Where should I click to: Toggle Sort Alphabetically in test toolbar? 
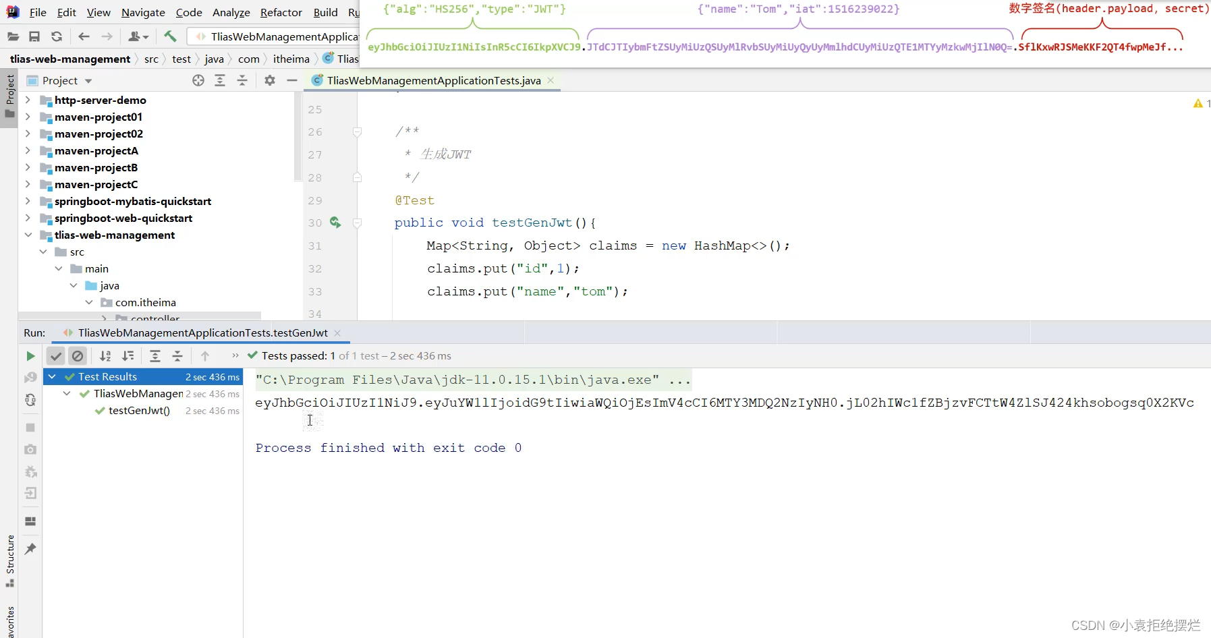click(x=105, y=356)
